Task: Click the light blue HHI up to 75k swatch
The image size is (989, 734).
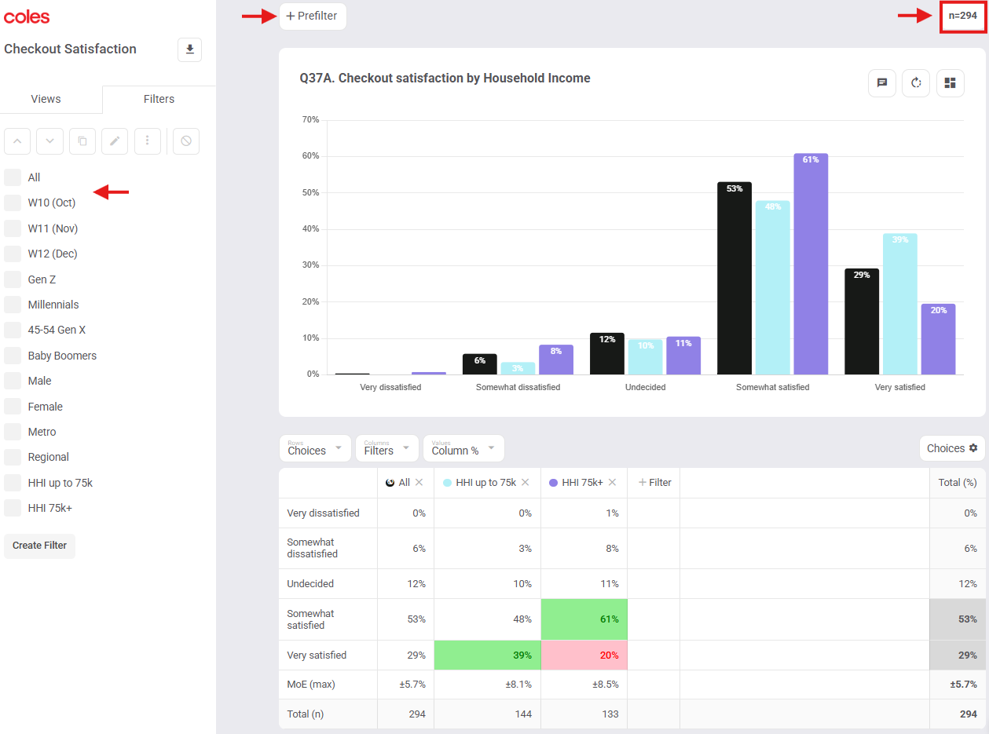Action: click(448, 483)
